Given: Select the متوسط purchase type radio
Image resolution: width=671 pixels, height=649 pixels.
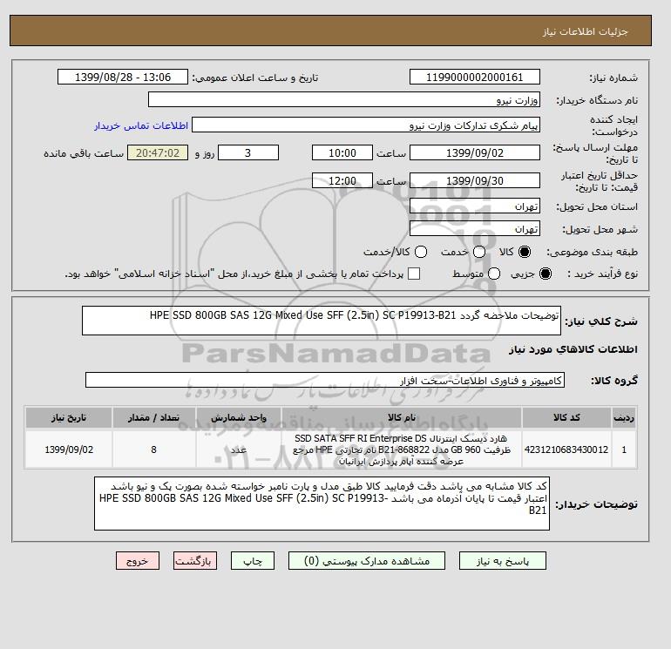Looking at the screenshot, I should (494, 274).
